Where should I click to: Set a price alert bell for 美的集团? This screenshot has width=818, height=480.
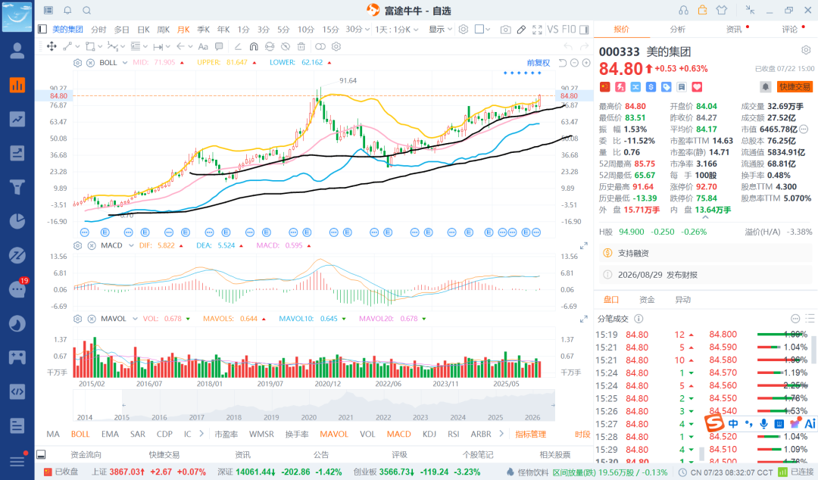coord(765,86)
